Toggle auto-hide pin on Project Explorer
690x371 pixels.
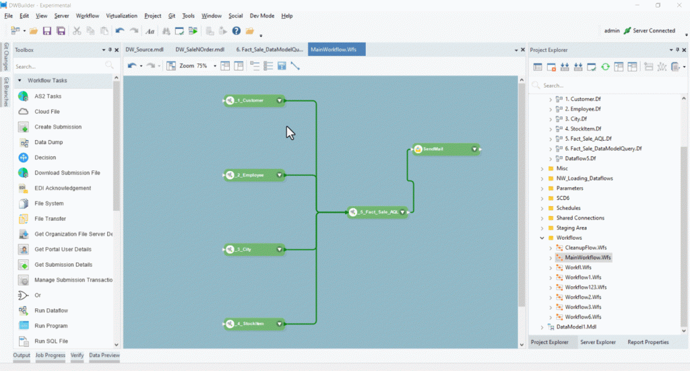(x=678, y=50)
